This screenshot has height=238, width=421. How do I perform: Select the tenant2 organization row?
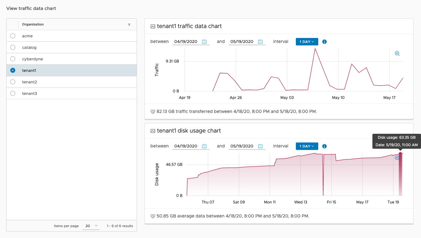tap(29, 82)
